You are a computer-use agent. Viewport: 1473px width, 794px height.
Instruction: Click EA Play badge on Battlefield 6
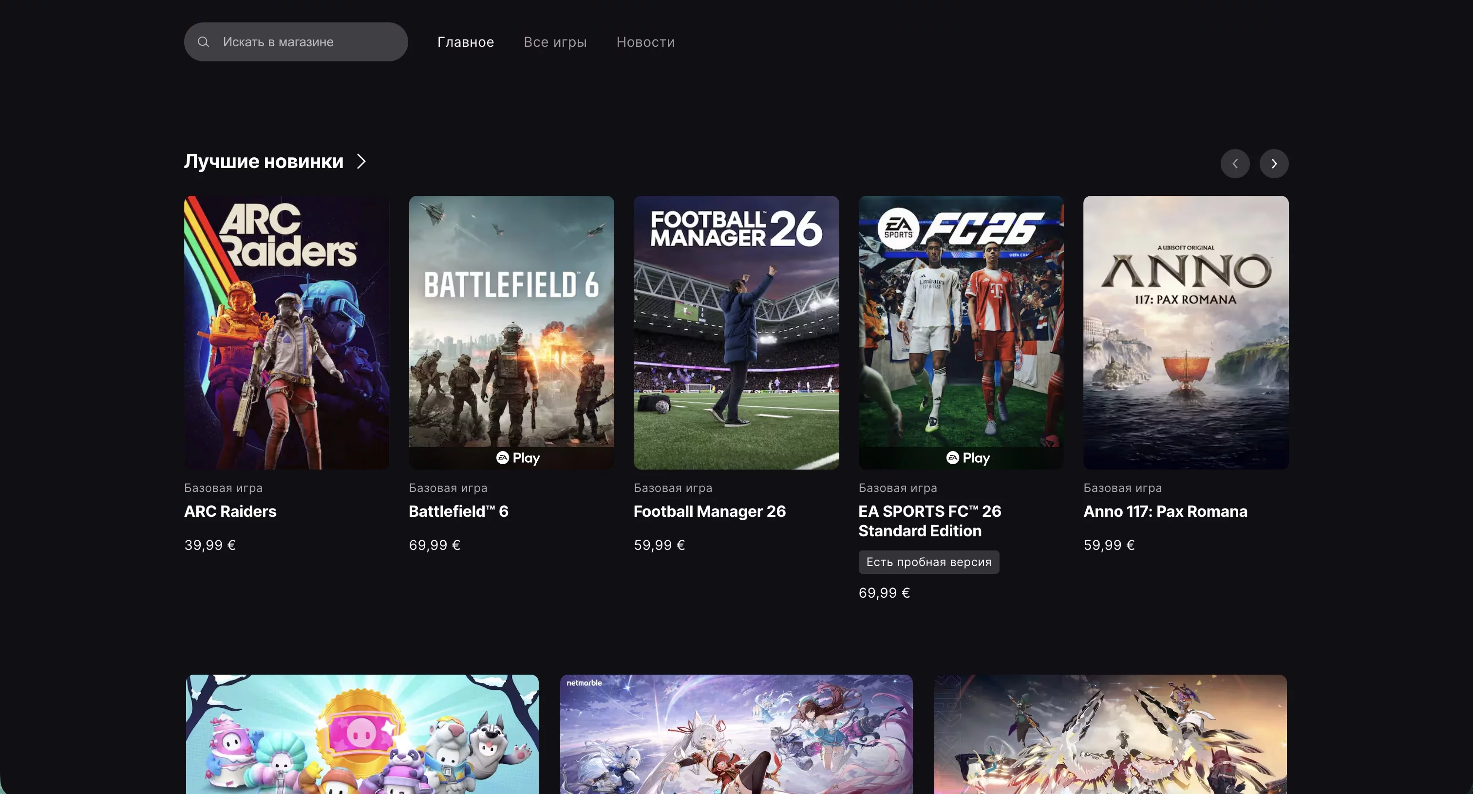(518, 458)
